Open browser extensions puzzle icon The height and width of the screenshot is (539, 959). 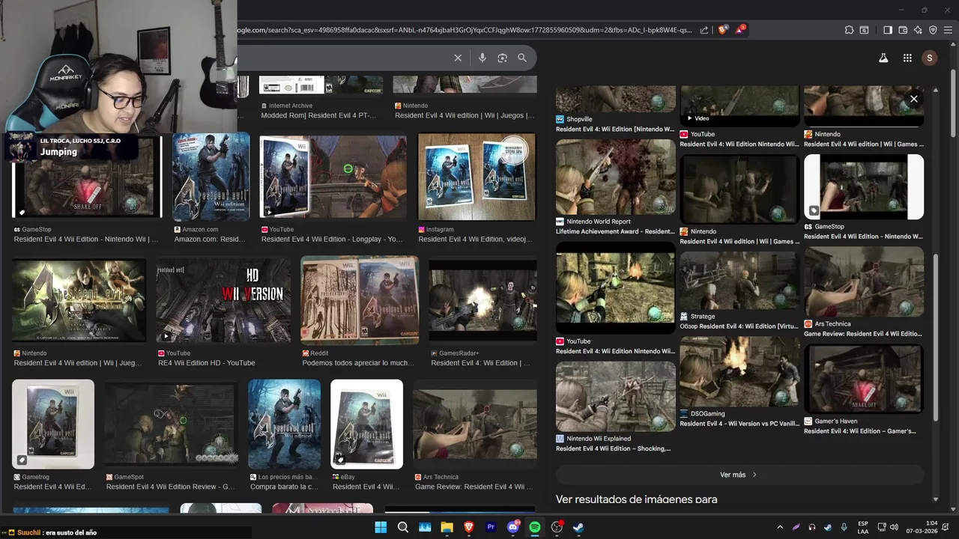point(849,30)
